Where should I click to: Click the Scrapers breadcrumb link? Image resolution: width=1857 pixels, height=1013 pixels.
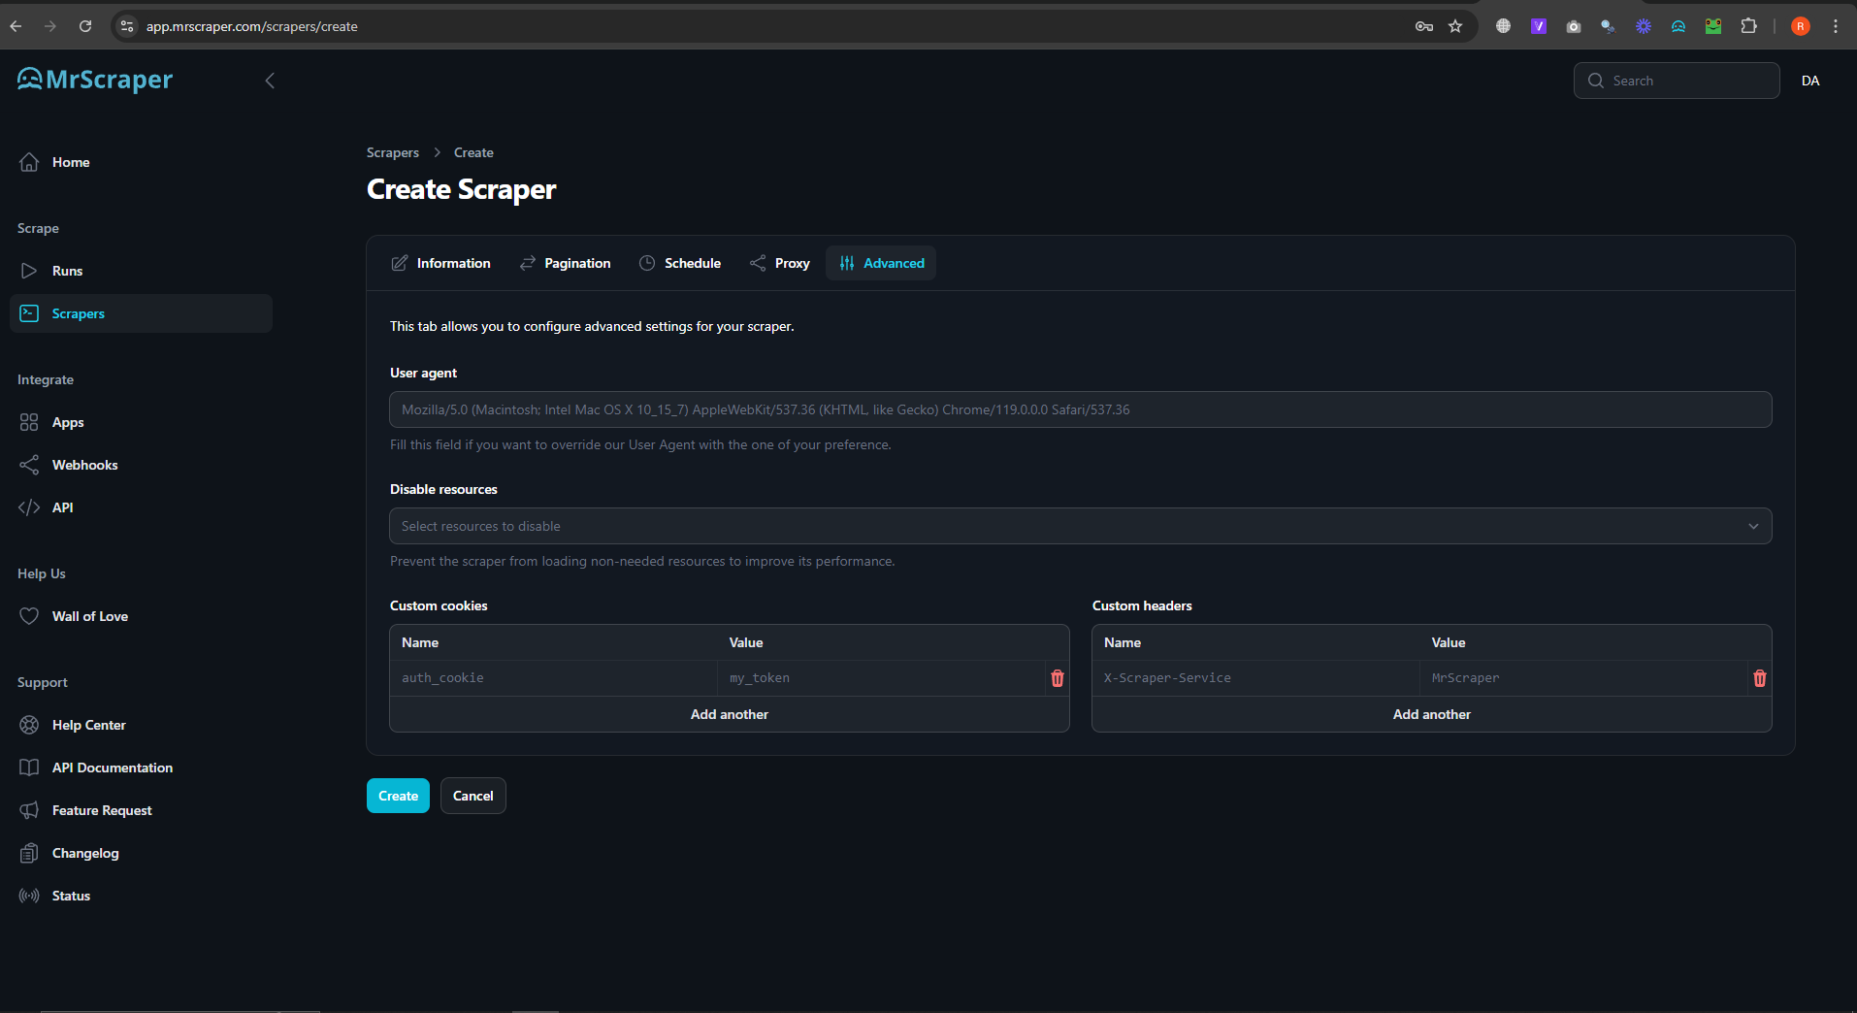coord(393,152)
